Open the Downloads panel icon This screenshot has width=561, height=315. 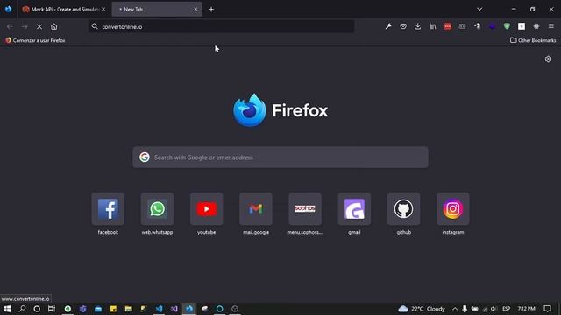(x=418, y=26)
